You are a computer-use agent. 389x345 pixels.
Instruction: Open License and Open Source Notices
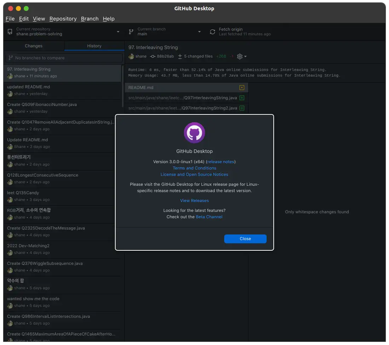(x=194, y=174)
